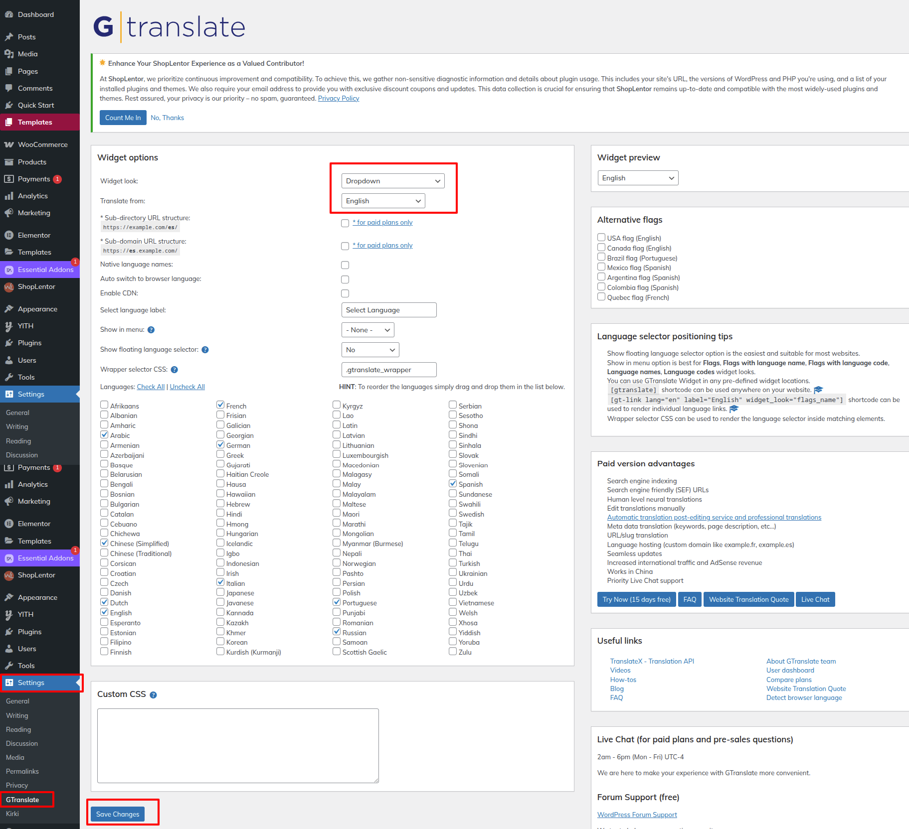Viewport: 909px width, 829px height.
Task: Open Privacy in the Settings submenu
Action: [17, 785]
